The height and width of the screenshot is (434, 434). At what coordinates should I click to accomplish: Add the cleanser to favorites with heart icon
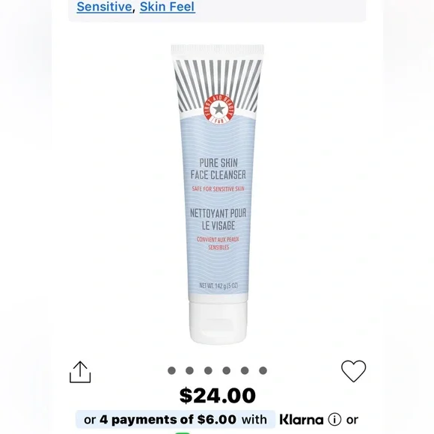[353, 371]
